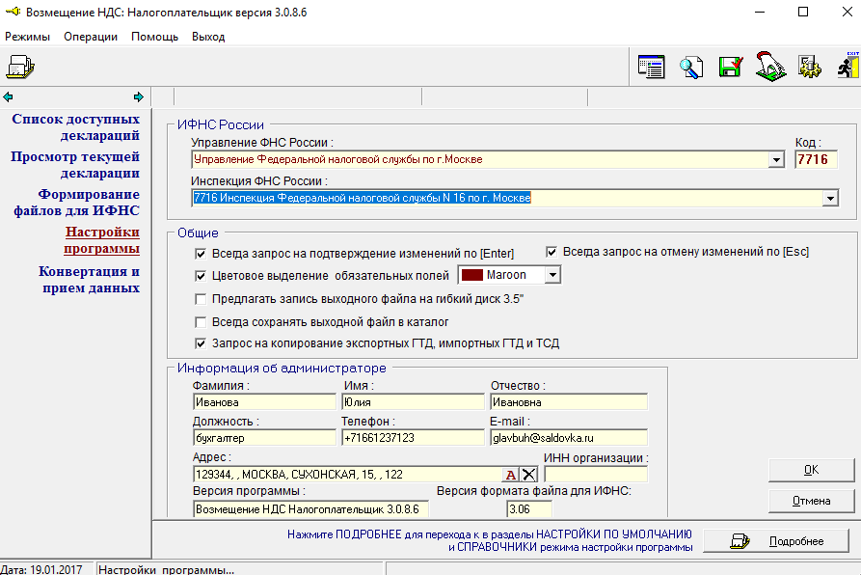Viewport: 861px width, 575px height.
Task: Open the Maroon color dropdown arrow
Action: (552, 275)
